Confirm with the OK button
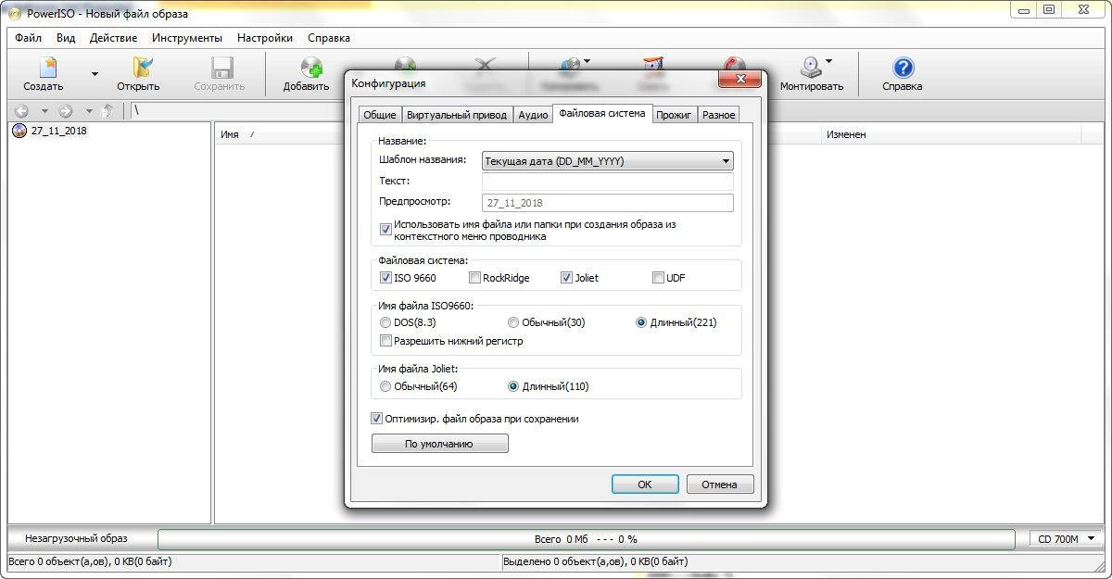The height and width of the screenshot is (579, 1112). pyautogui.click(x=645, y=485)
